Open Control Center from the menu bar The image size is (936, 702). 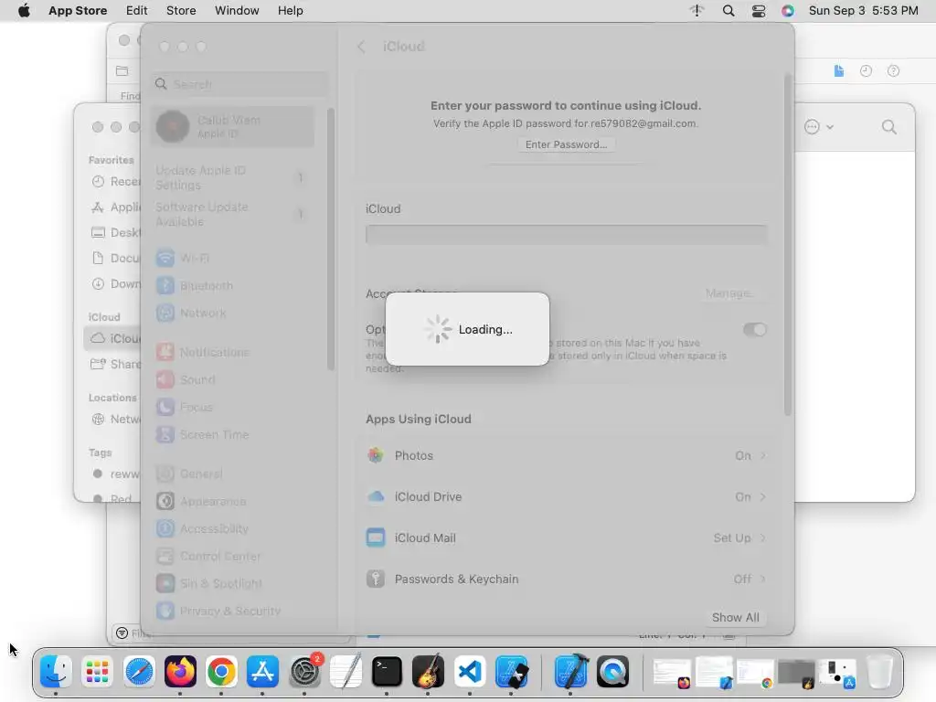click(758, 11)
